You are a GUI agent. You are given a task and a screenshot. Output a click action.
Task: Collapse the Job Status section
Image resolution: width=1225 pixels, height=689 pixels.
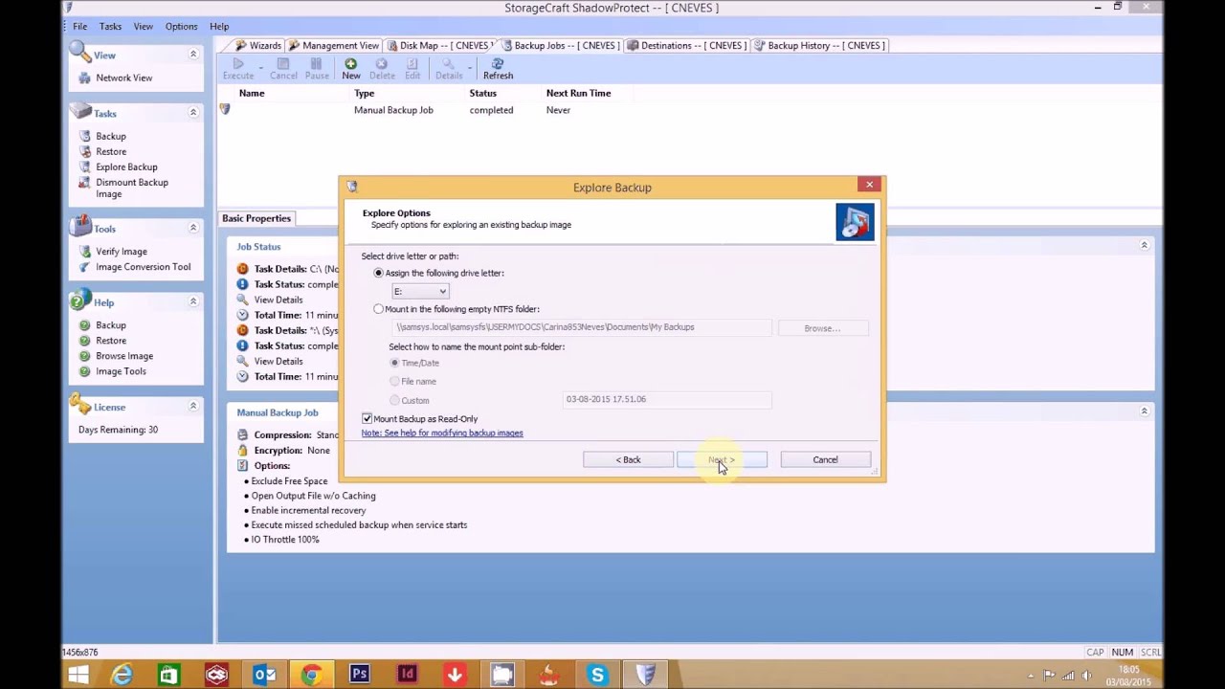pos(1144,246)
